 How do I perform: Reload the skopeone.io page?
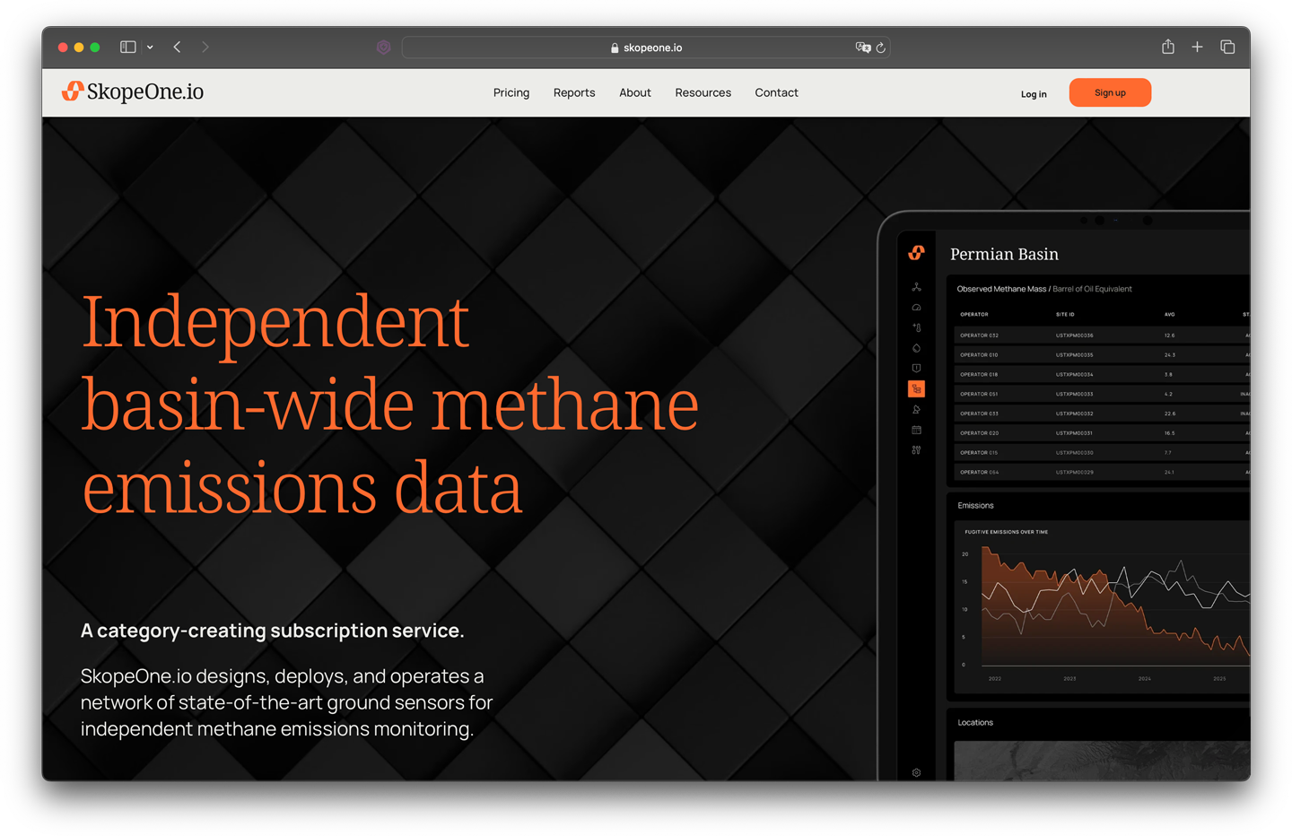881,48
